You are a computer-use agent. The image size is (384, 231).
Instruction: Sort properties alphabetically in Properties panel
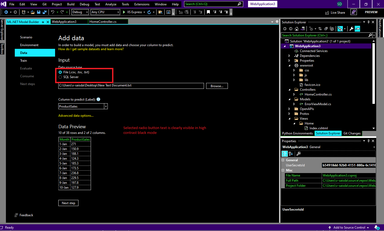coord(290,153)
